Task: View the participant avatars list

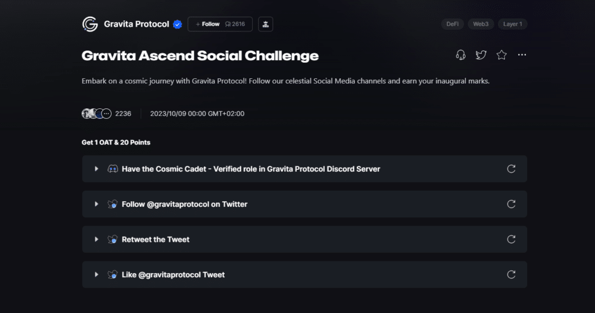Action: (x=97, y=114)
